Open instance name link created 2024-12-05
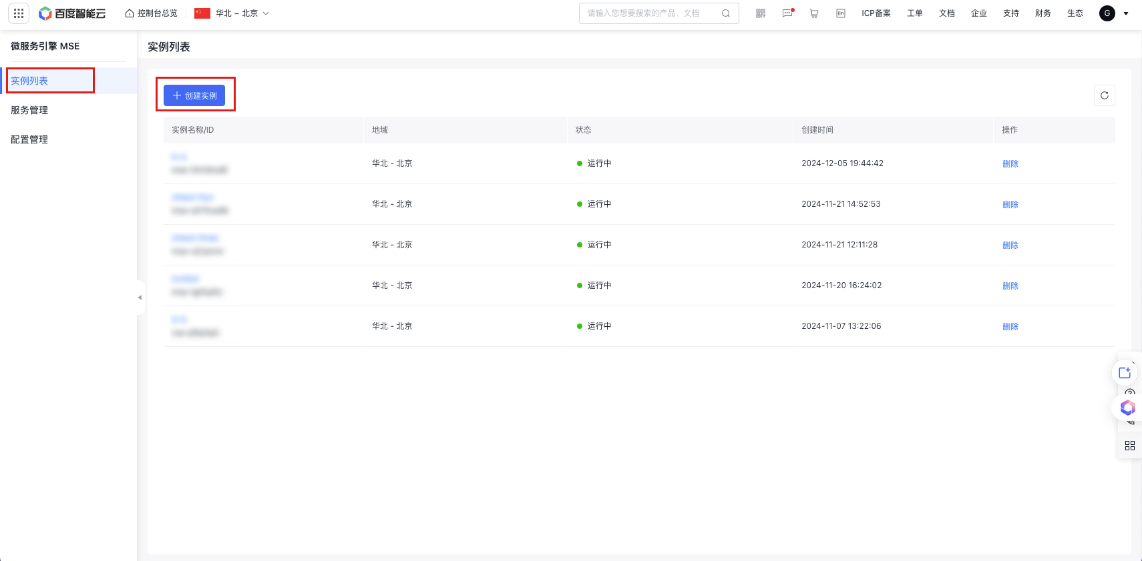This screenshot has height=561, width=1142. coord(180,157)
